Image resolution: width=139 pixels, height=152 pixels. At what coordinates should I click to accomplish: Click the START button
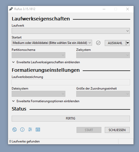pyautogui.click(x=89, y=130)
